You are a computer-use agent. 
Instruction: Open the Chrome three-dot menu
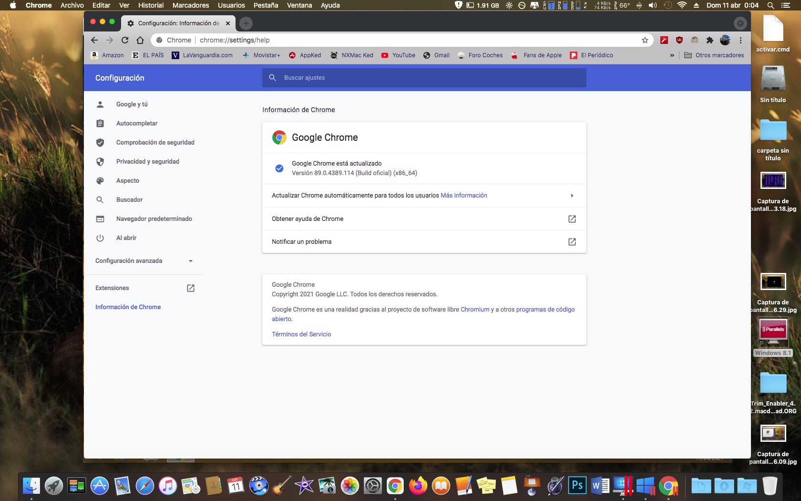(740, 40)
